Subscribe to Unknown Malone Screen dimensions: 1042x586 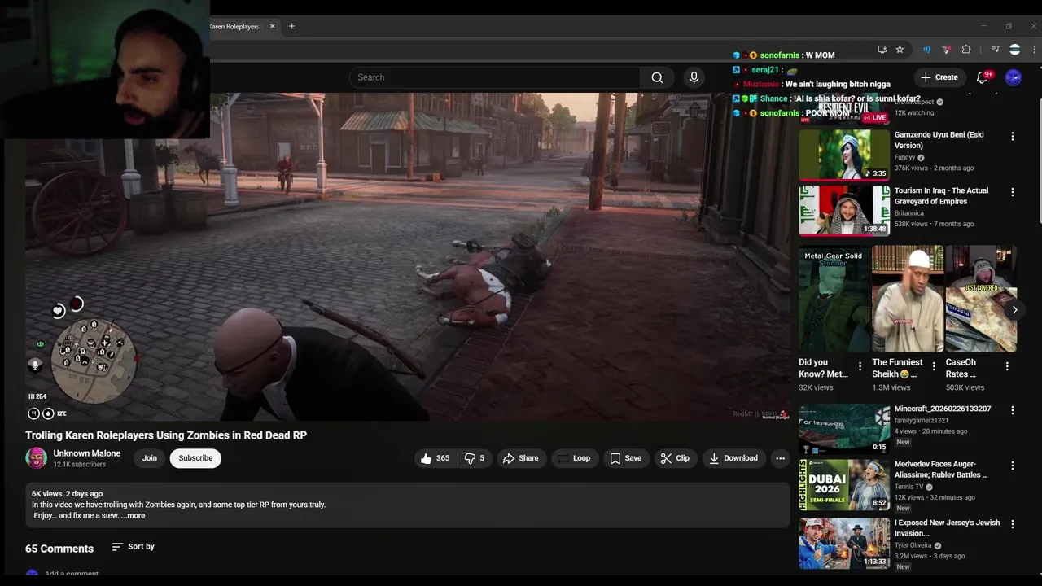pyautogui.click(x=195, y=458)
